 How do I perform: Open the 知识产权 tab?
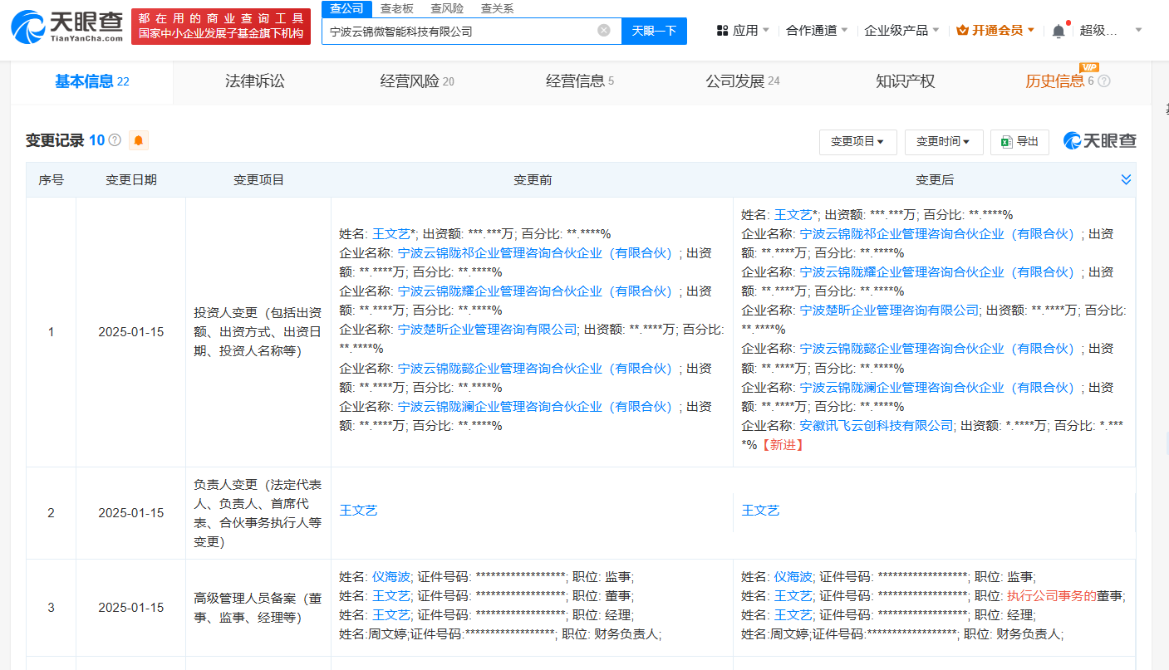(x=906, y=81)
